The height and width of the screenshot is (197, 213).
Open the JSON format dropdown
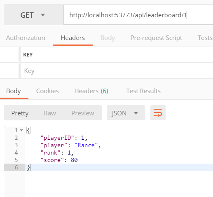(126, 113)
